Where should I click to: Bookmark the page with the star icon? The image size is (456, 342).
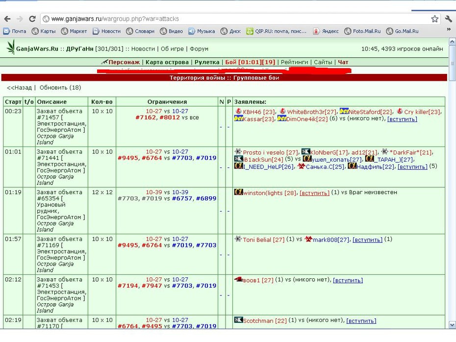coord(434,19)
